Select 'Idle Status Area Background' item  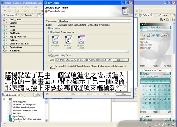[x=24, y=105]
